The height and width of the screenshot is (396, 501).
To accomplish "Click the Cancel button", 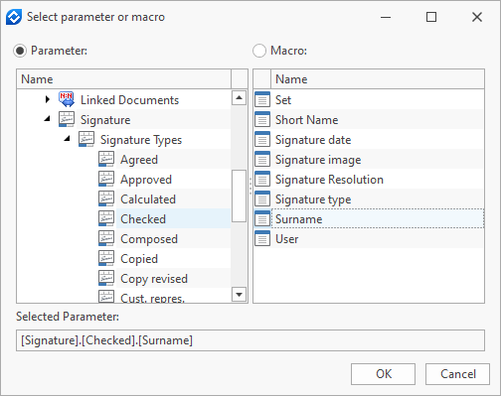I will 457,374.
